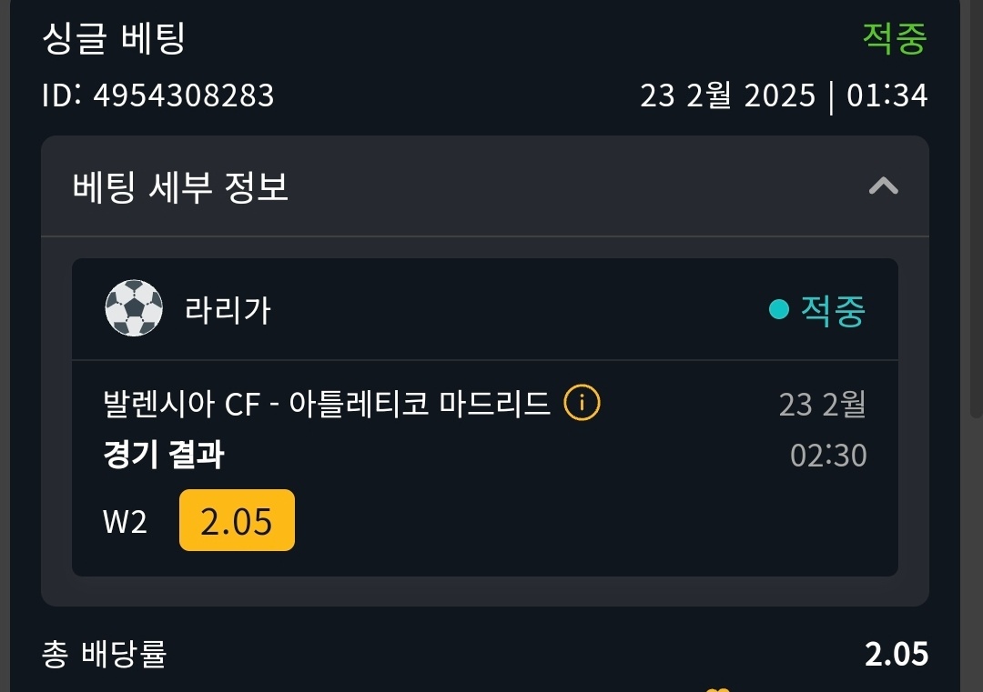
Task: Click the green 적중 status at top
Action: point(895,38)
